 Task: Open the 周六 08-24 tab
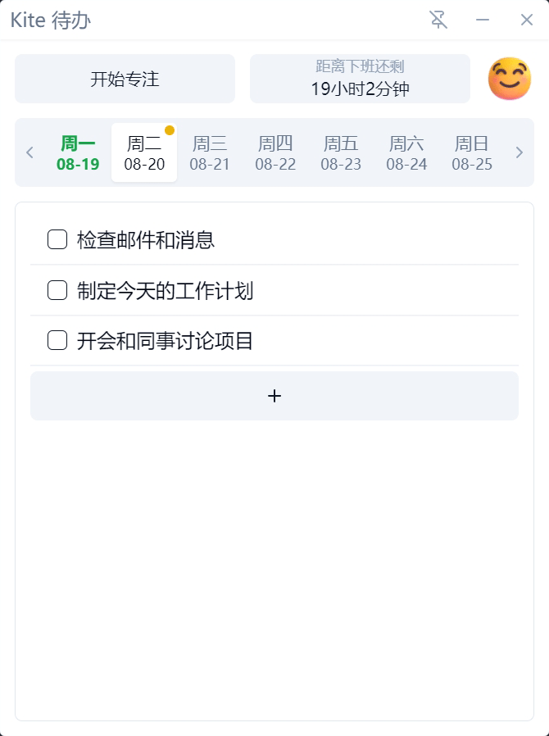point(406,153)
